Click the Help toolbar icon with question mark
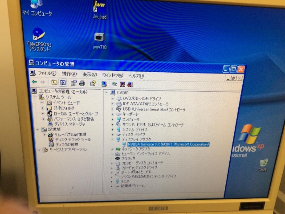The height and width of the screenshot is (214, 285). point(93,83)
